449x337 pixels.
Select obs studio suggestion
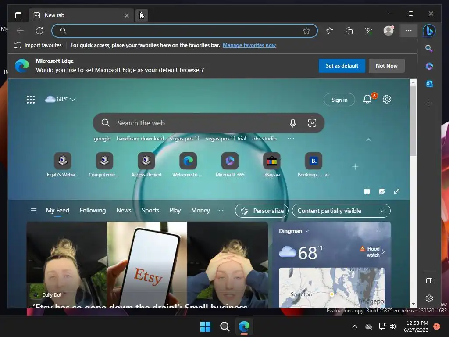pyautogui.click(x=264, y=139)
